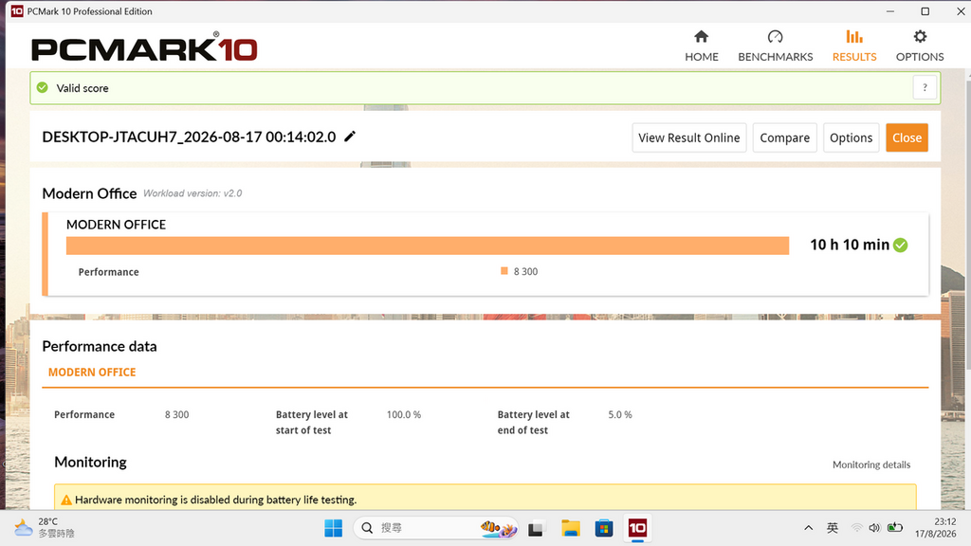This screenshot has height=546, width=971.
Task: Open Monitoring details link
Action: click(x=871, y=464)
